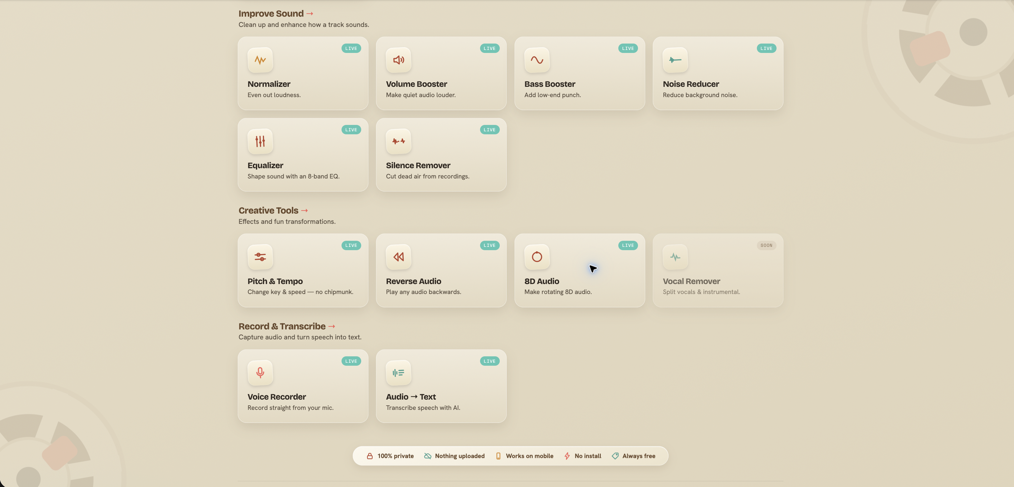Image resolution: width=1014 pixels, height=487 pixels.
Task: Click the "Nothing uploaded" label
Action: point(460,456)
